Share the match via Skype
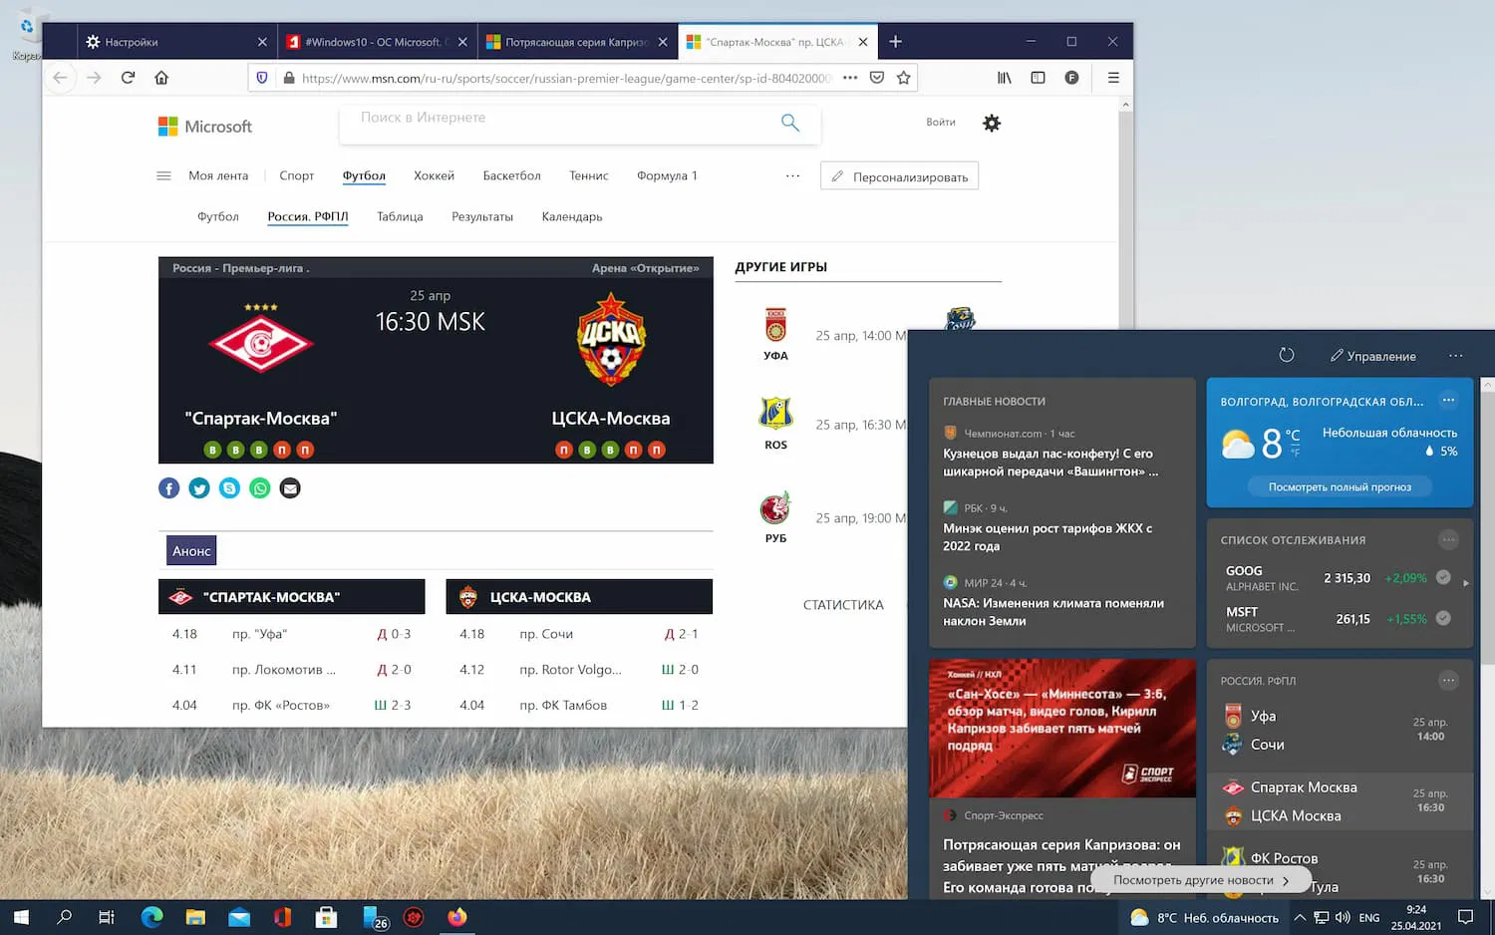Image resolution: width=1495 pixels, height=935 pixels. pyautogui.click(x=229, y=488)
